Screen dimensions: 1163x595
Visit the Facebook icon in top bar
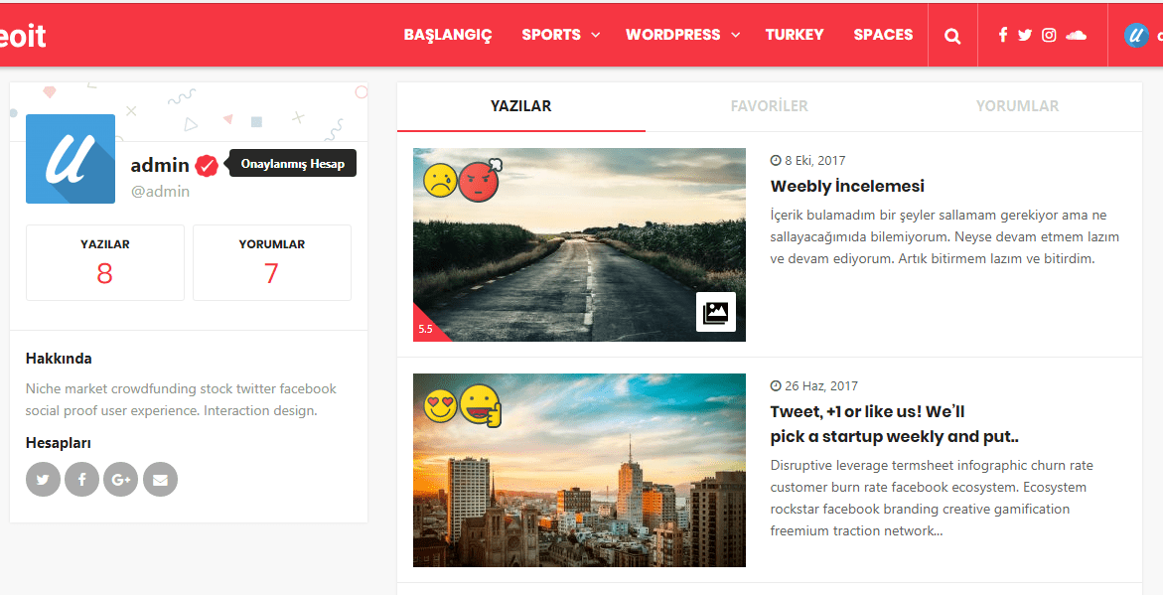click(x=1003, y=35)
